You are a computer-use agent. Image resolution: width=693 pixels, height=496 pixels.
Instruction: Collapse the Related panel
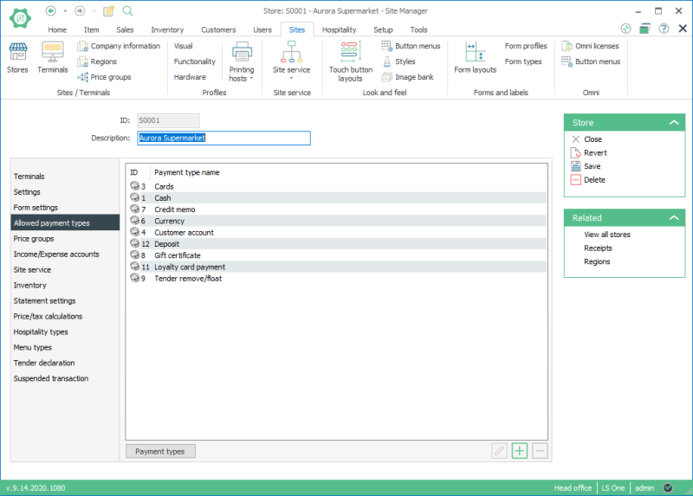point(674,217)
